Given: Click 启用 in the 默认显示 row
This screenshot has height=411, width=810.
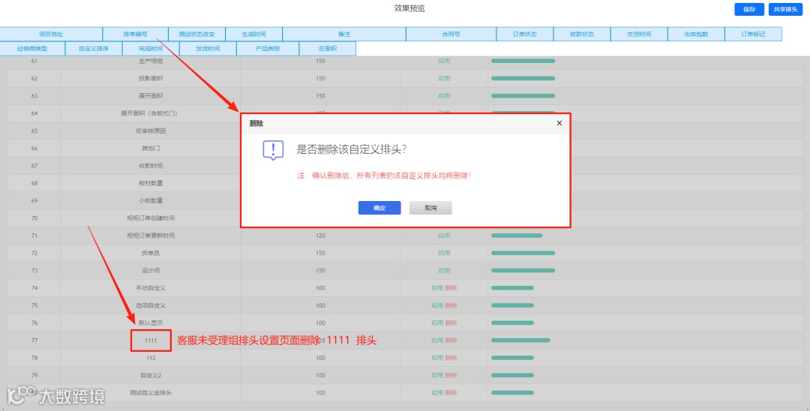Looking at the screenshot, I should [x=437, y=322].
